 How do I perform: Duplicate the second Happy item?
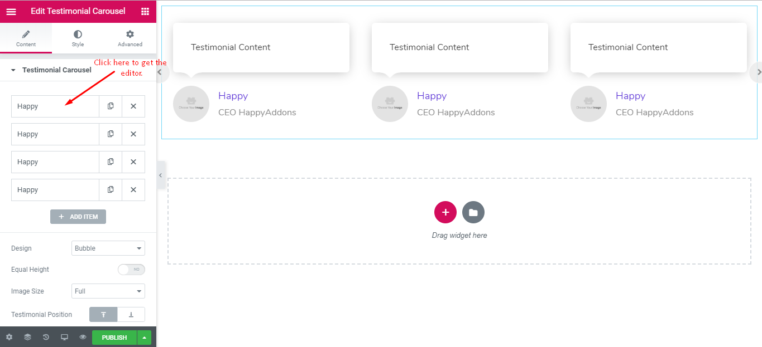tap(111, 134)
